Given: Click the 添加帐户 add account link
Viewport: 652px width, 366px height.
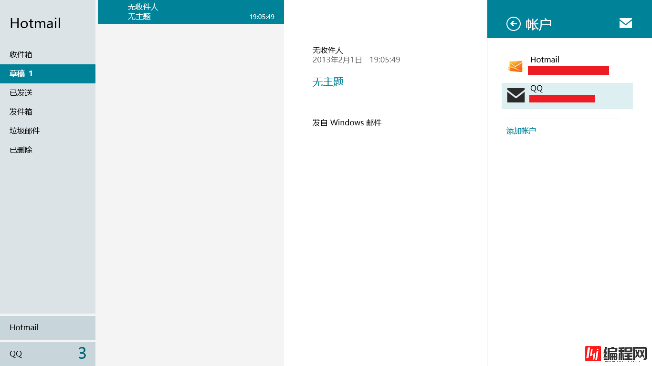Looking at the screenshot, I should (521, 131).
